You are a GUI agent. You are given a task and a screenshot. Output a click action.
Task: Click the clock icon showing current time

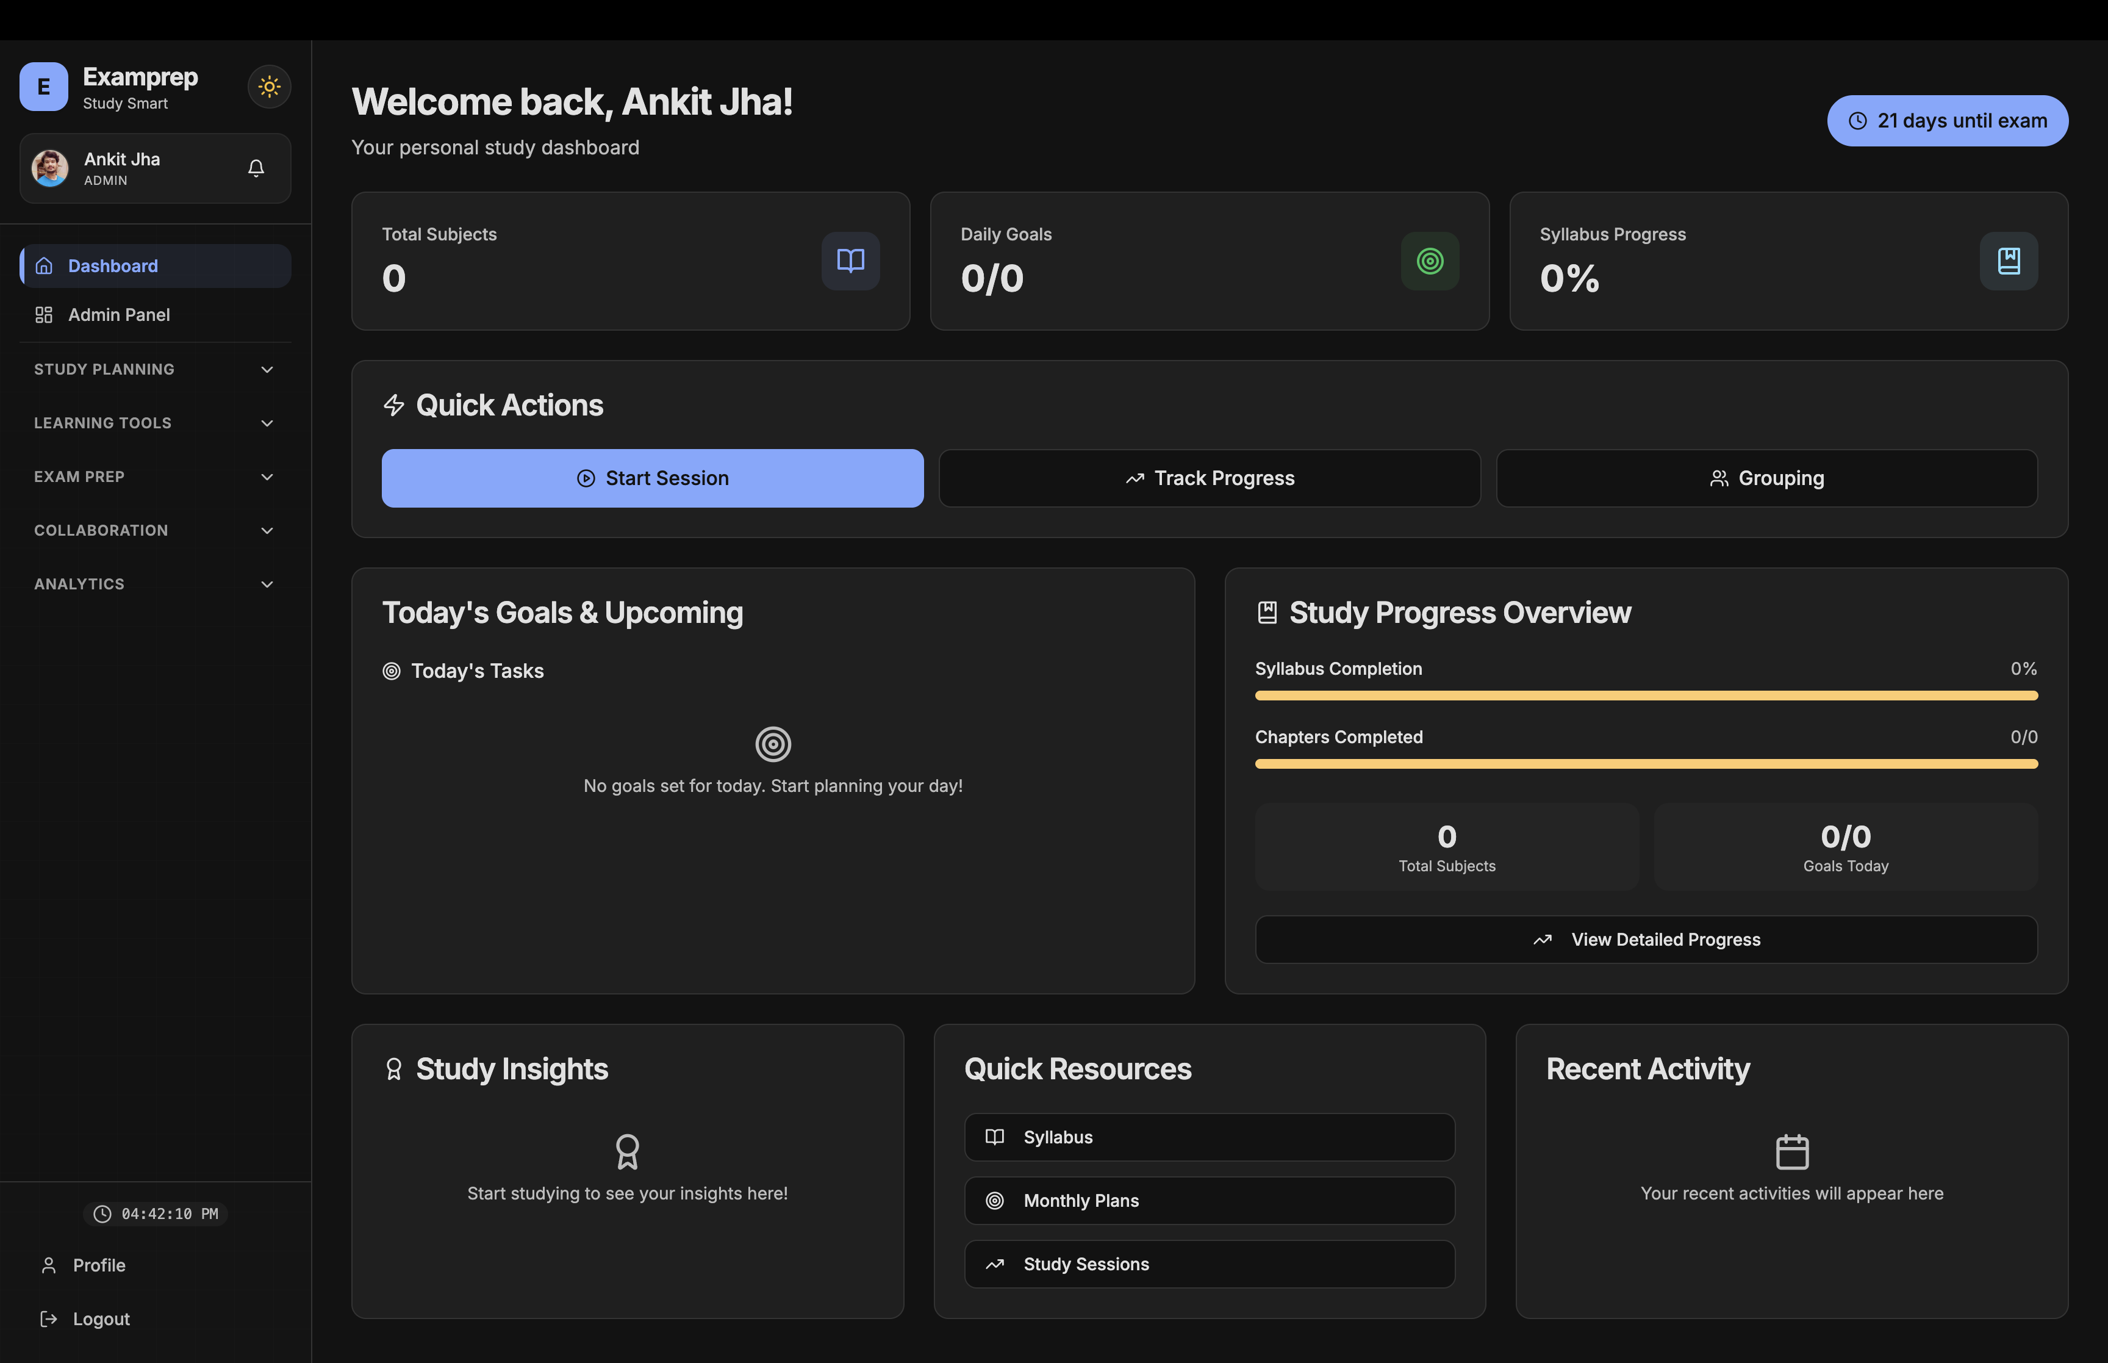(102, 1214)
